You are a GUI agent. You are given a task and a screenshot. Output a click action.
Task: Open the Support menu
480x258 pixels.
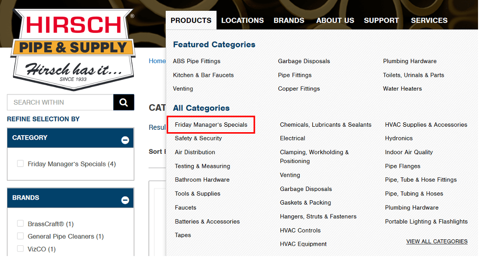pos(381,21)
